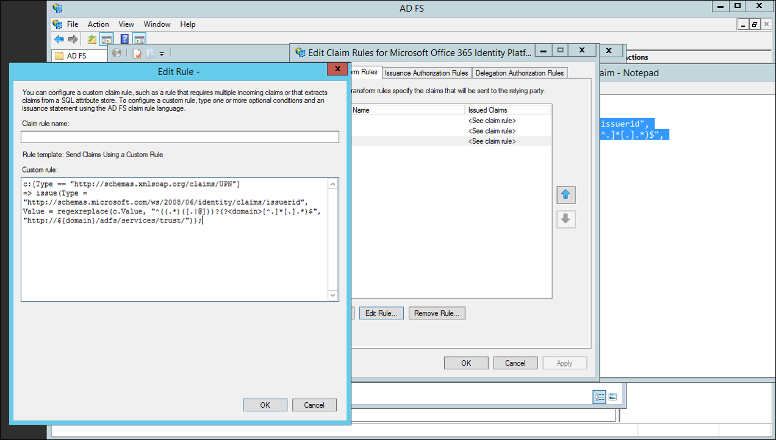Click the Forward navigation arrow

[72, 39]
